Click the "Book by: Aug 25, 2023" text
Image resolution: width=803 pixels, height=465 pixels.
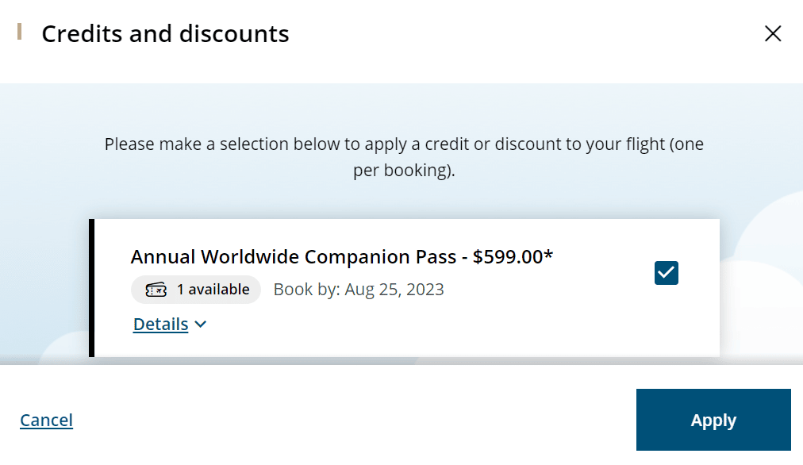coord(359,290)
